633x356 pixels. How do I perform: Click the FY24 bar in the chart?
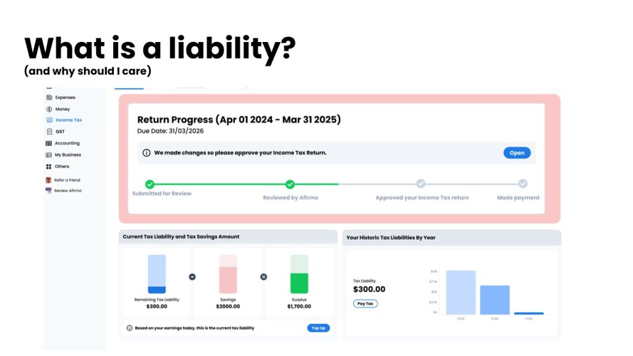461,292
